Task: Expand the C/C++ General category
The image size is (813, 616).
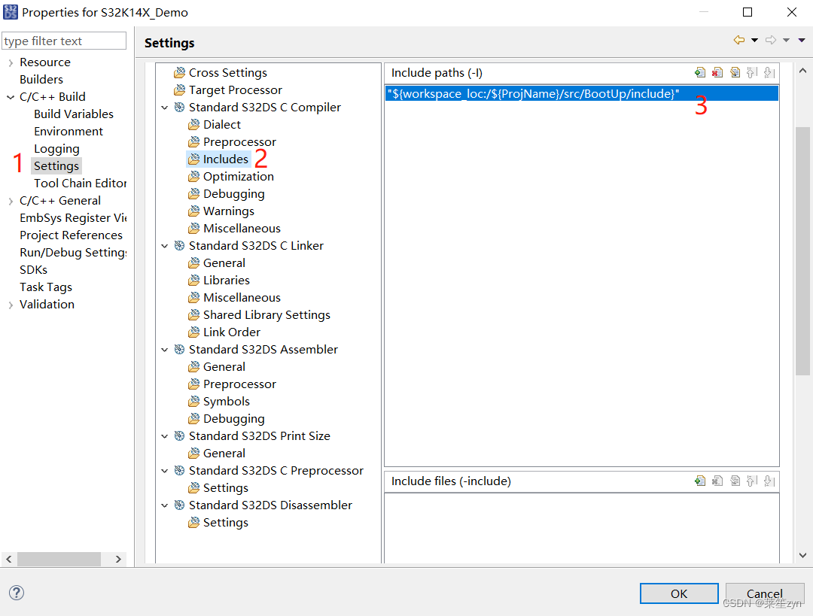Action: point(11,201)
